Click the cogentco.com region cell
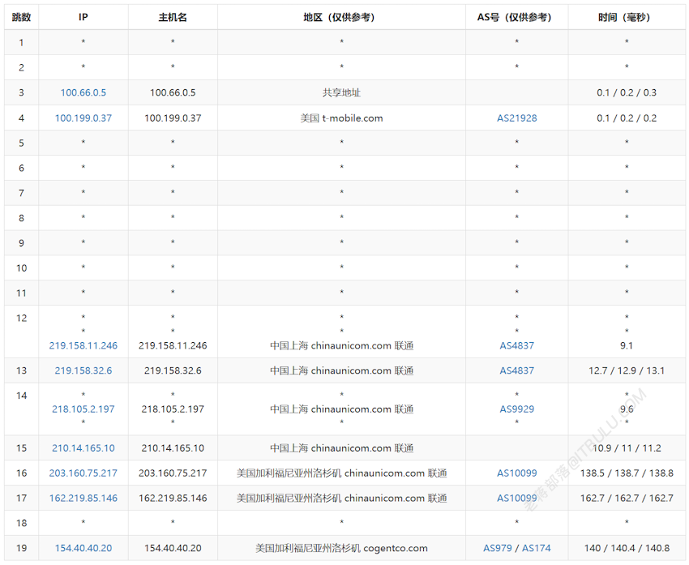Image resolution: width=689 pixels, height=565 pixels. (341, 549)
